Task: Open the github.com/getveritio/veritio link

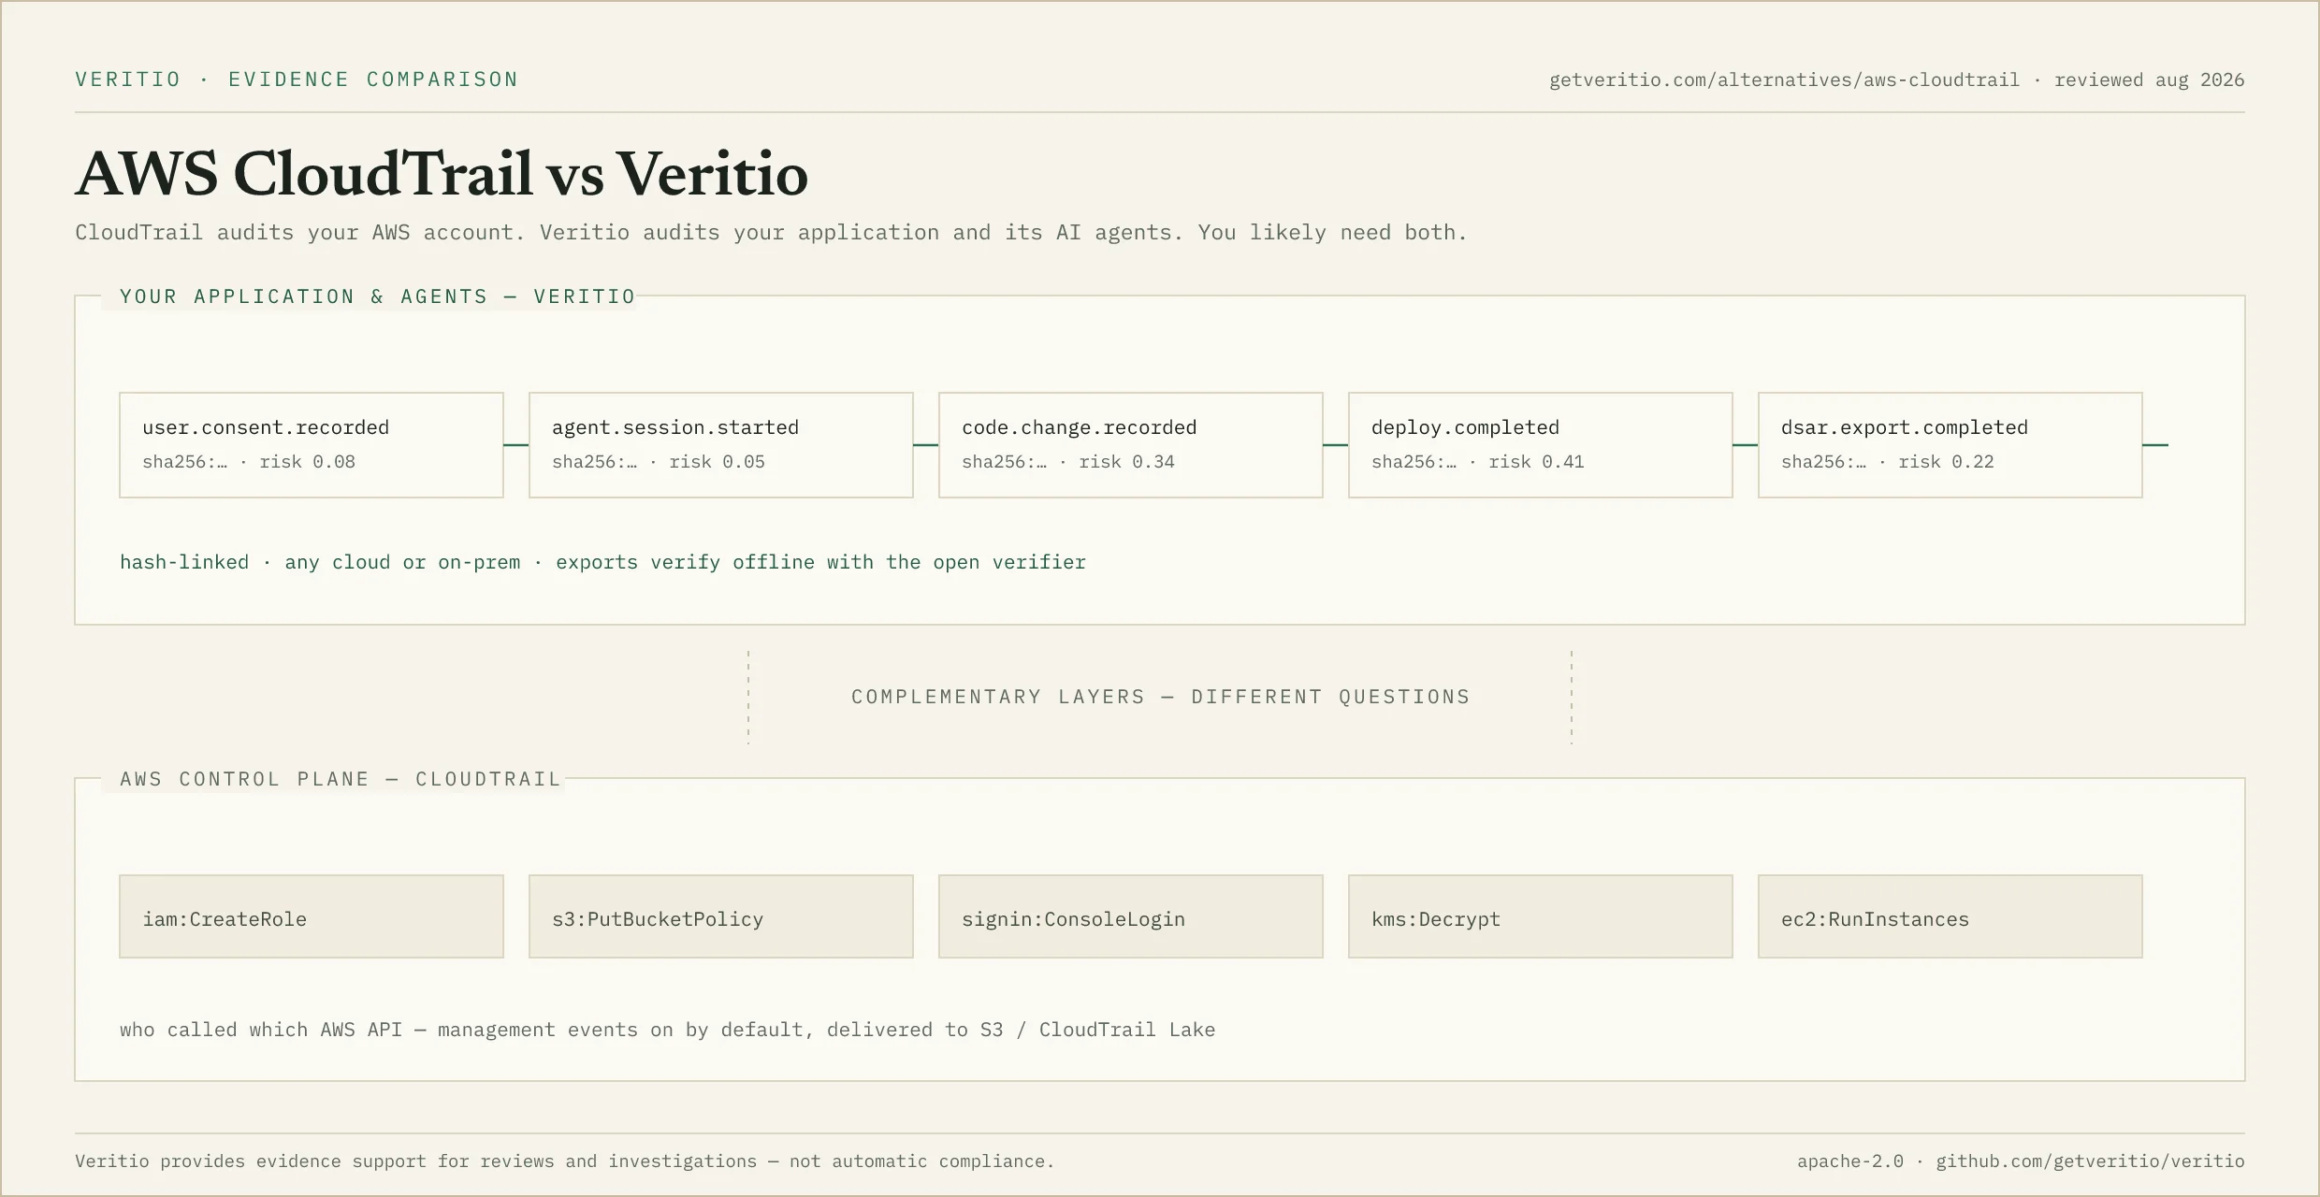Action: tap(2090, 1161)
